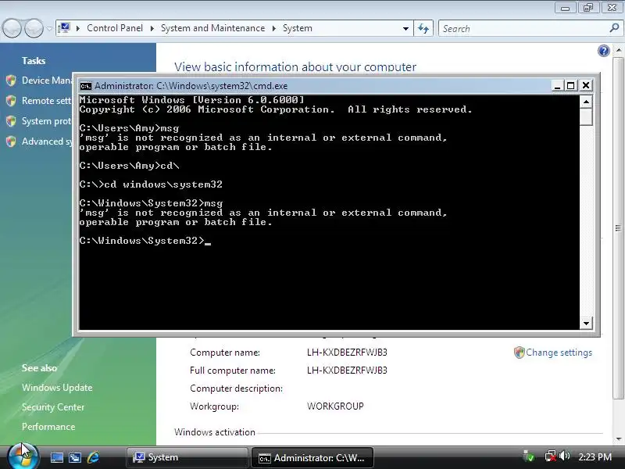Click WORKGROUP value text
Image resolution: width=625 pixels, height=469 pixels.
(x=335, y=406)
